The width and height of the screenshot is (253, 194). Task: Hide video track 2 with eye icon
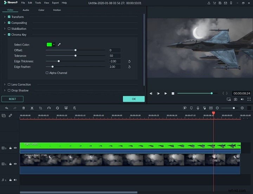coord(15,148)
